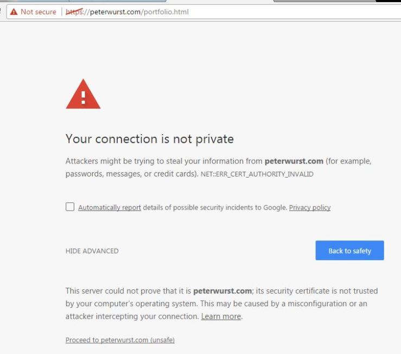This screenshot has width=401, height=354.
Task: Proceed to peterwurst.com (unsafe)
Action: point(120,340)
